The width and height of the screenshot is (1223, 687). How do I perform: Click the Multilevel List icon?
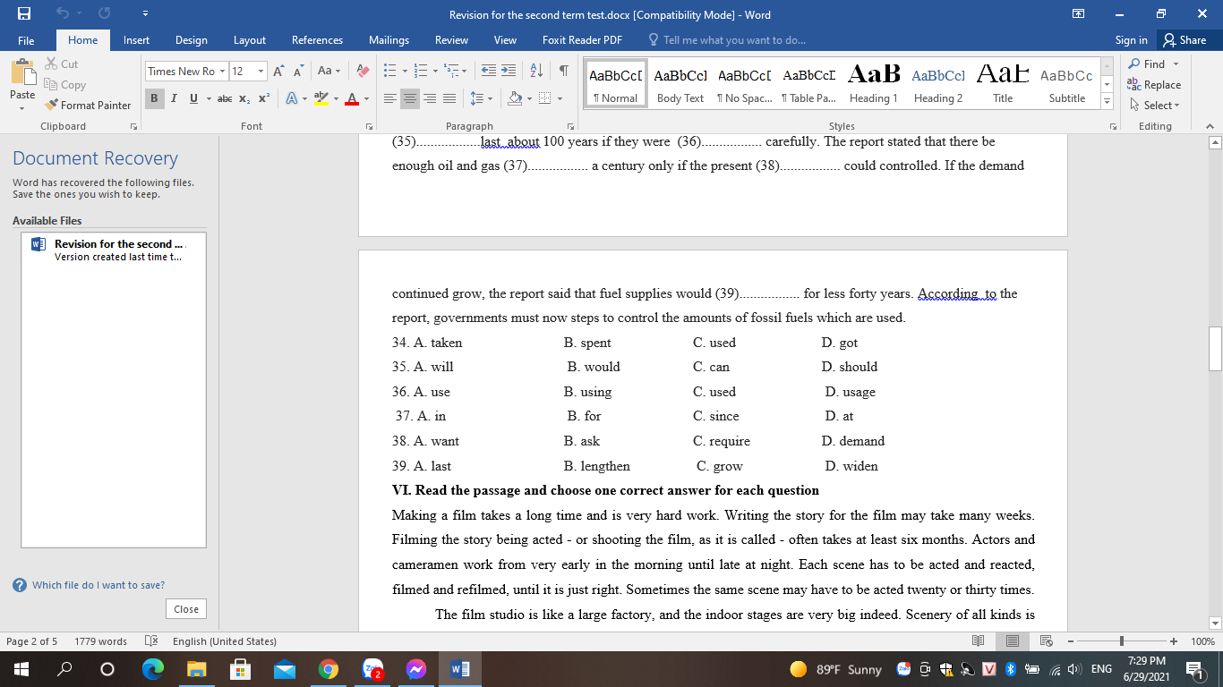point(450,71)
